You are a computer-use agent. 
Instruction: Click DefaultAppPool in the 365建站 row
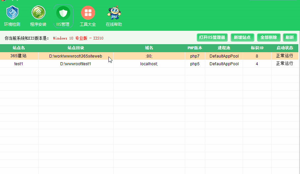click(x=224, y=56)
